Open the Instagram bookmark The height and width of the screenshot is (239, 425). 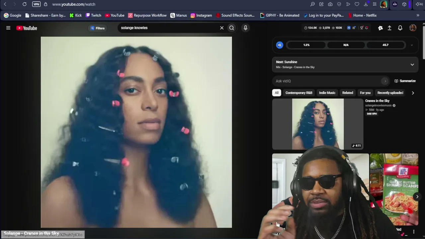(x=201, y=15)
